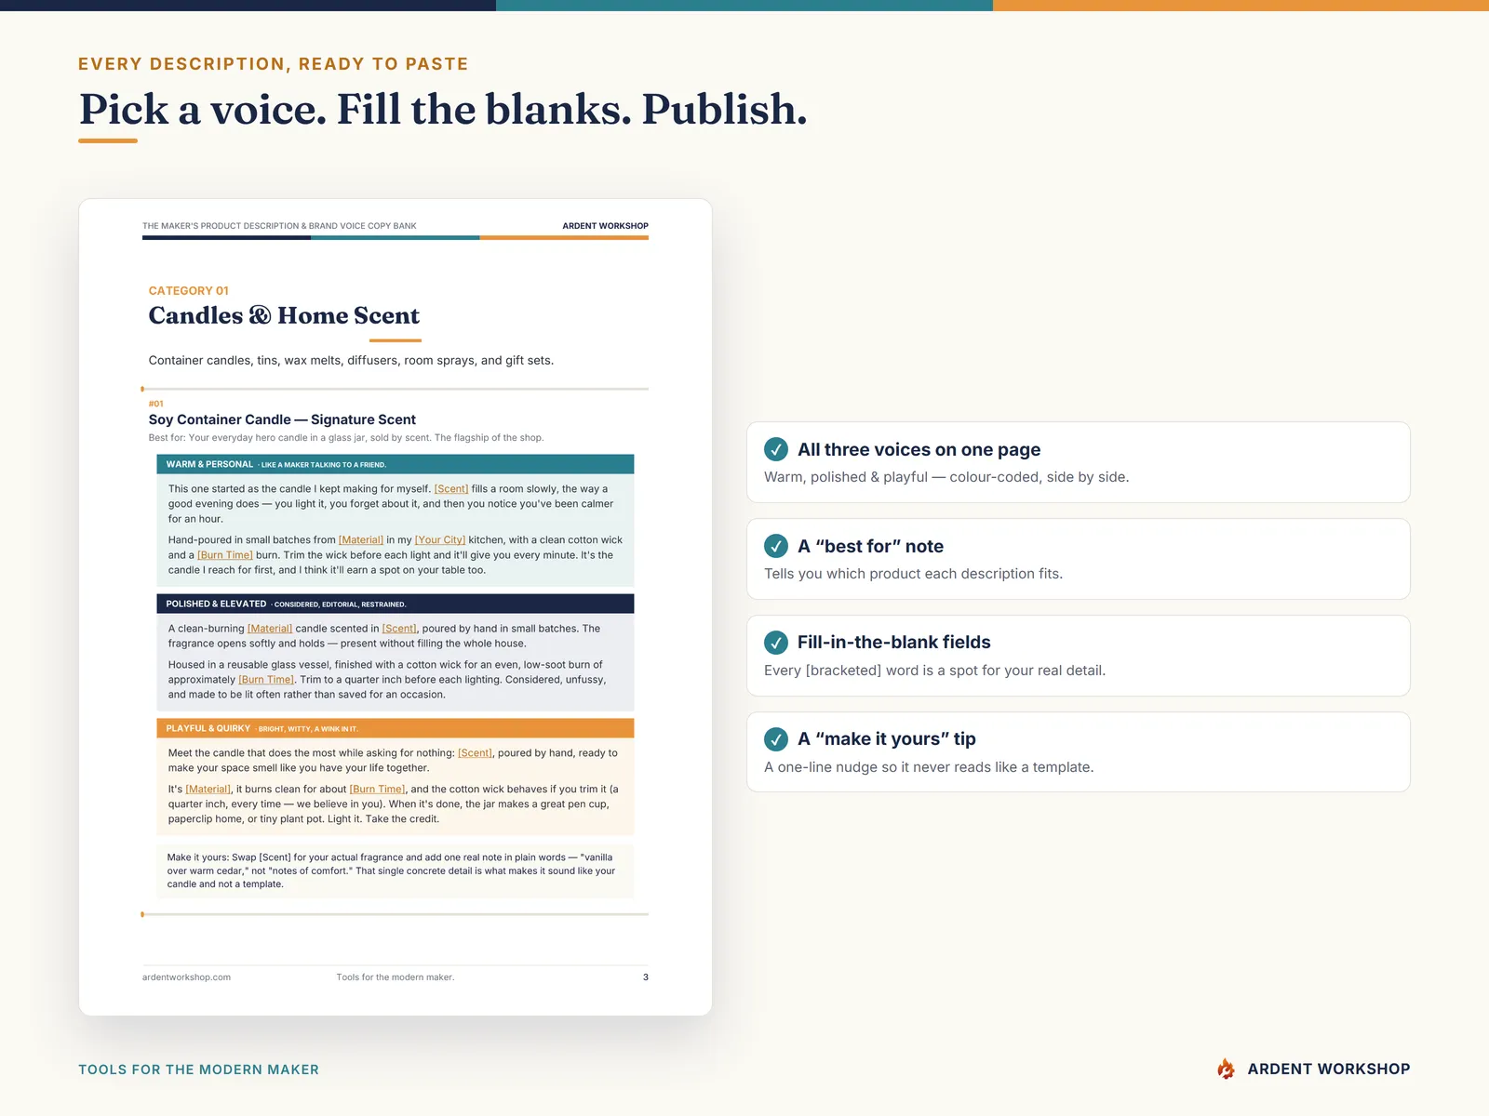Click the Ardent Workshop flame logo icon

[1227, 1069]
